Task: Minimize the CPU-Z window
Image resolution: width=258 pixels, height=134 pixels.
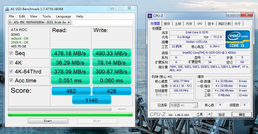Action: point(230,15)
